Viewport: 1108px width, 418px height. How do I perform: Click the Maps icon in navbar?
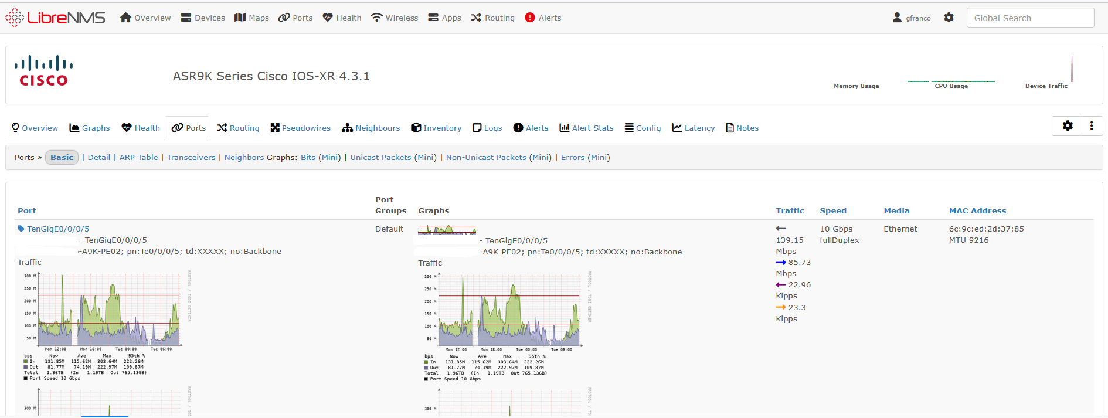[x=240, y=18]
